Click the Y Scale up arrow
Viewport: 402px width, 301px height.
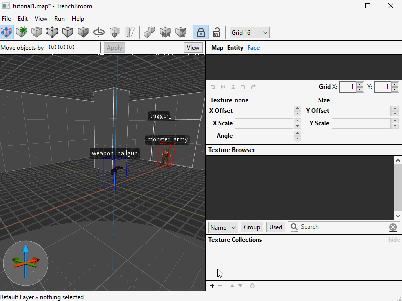[x=395, y=121]
